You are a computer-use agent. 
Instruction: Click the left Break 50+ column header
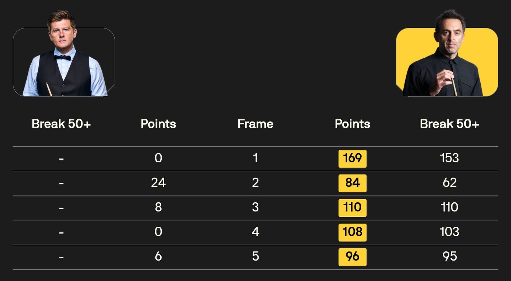tap(61, 124)
